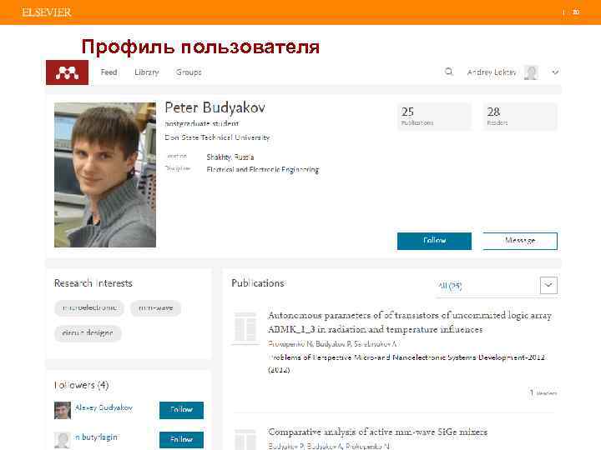Open the Library tab

coord(147,72)
